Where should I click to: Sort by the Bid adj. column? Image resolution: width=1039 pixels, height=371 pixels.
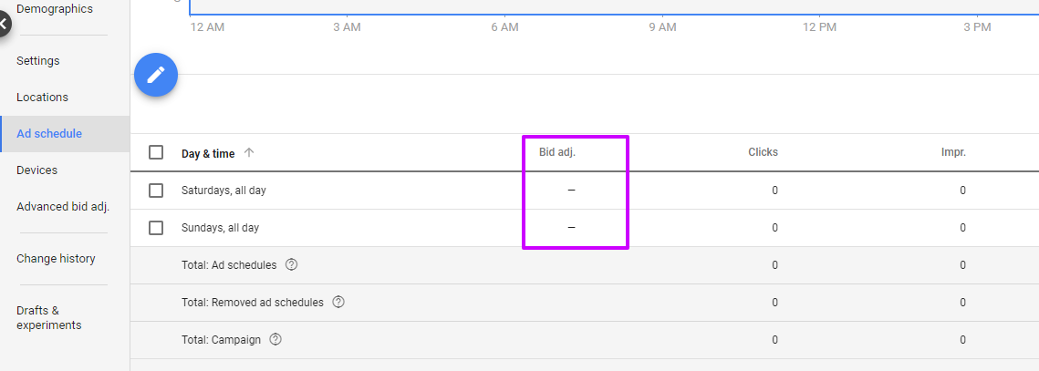(557, 152)
